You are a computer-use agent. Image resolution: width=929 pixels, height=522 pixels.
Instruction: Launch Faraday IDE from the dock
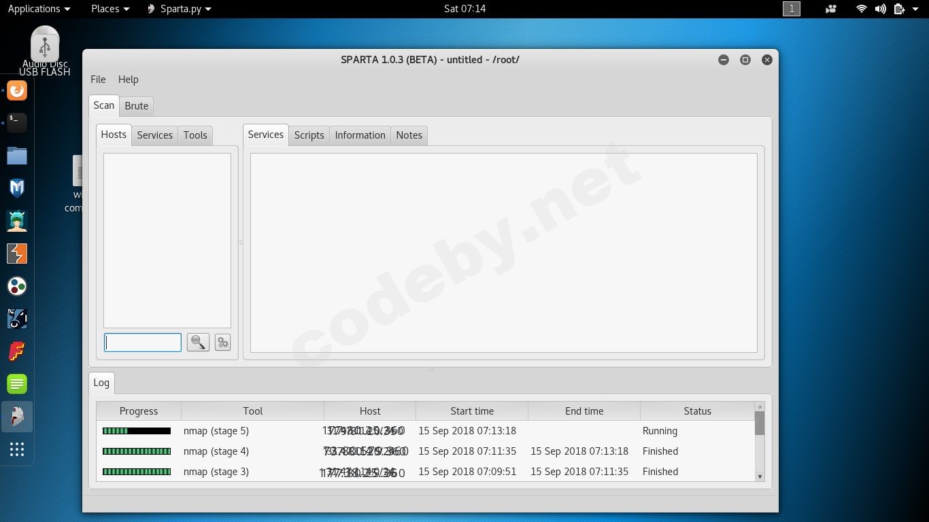17,351
